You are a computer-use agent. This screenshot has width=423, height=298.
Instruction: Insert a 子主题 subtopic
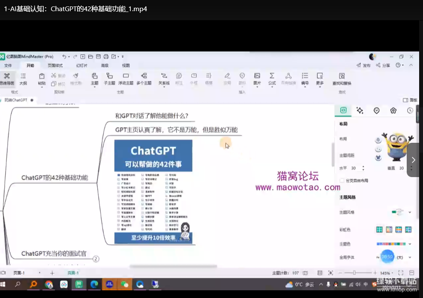[x=110, y=79]
